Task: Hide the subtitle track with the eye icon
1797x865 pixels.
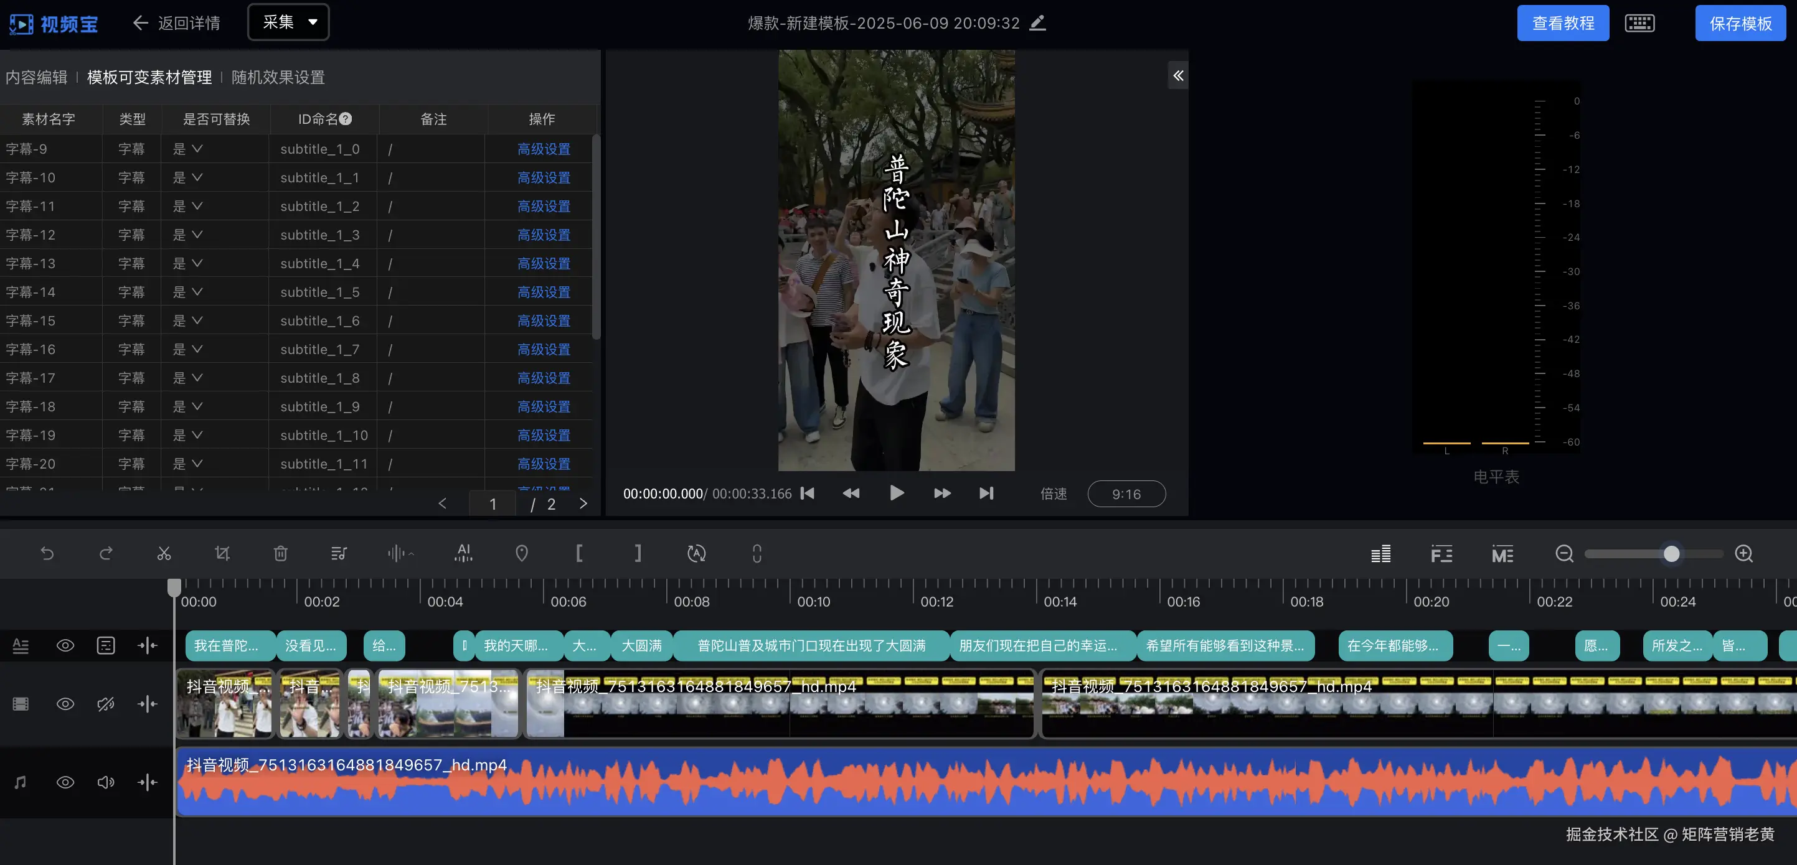Action: 65,645
